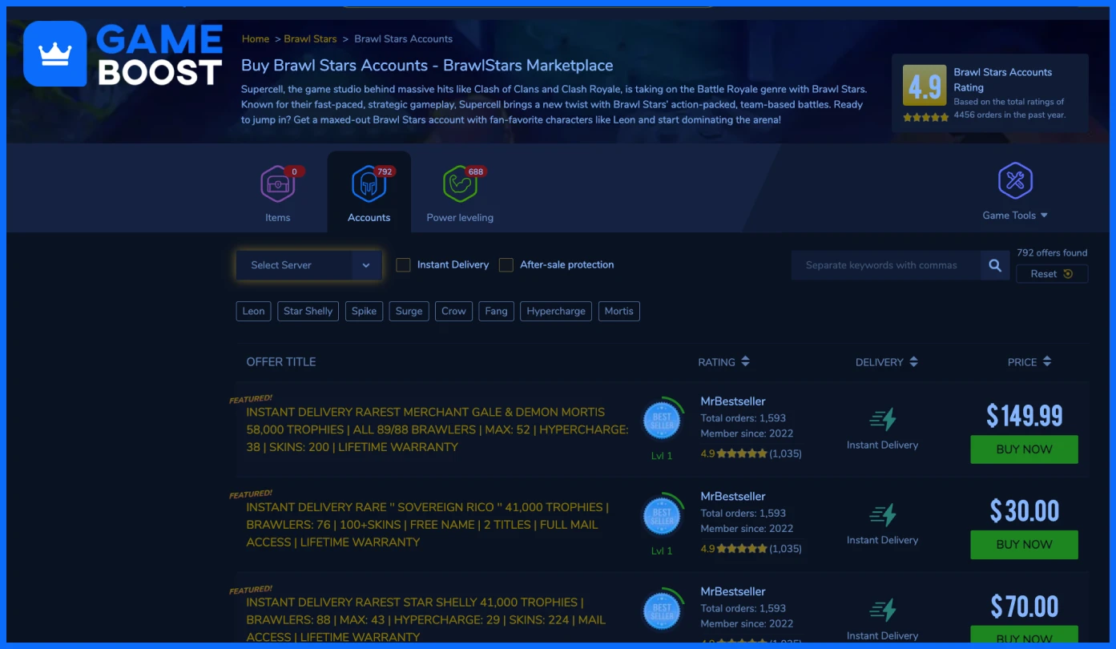Open the Brawl Stars breadcrumb link

[x=310, y=38]
